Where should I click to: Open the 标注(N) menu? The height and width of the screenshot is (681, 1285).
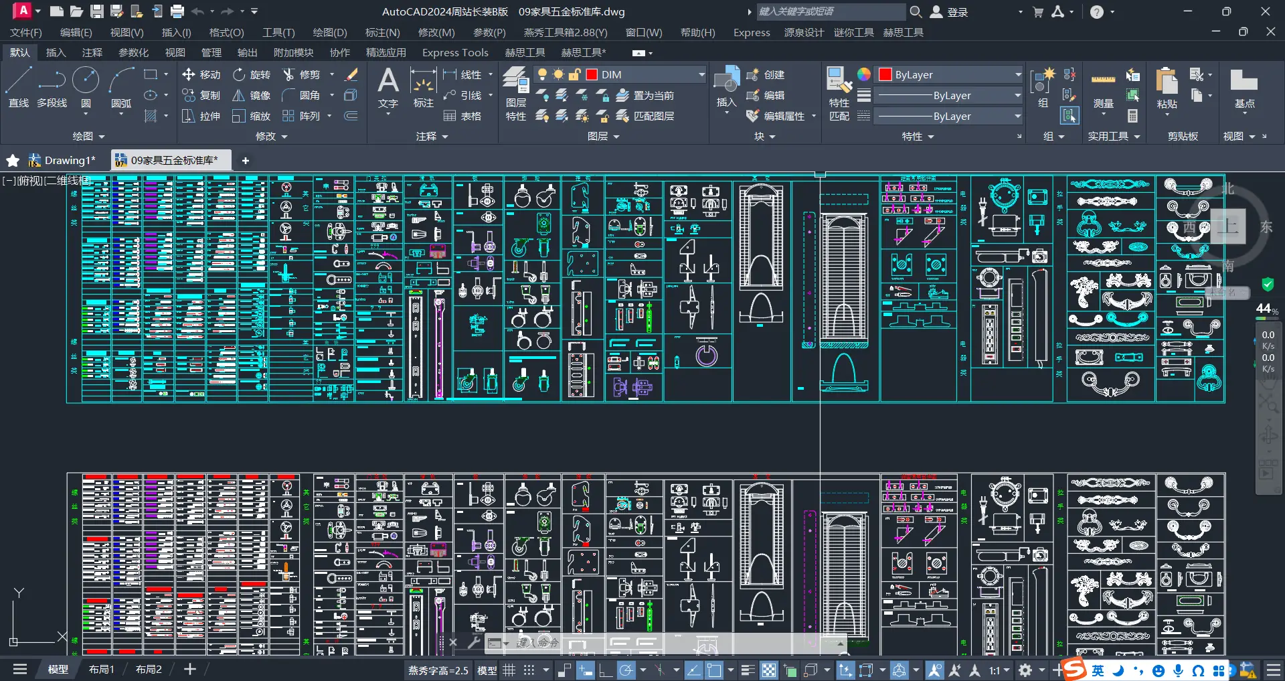point(382,32)
